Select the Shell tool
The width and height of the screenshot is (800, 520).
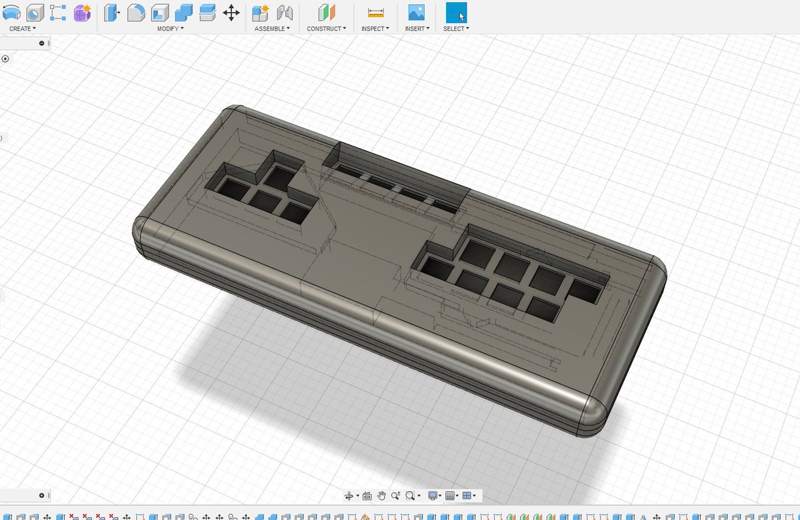tap(159, 12)
